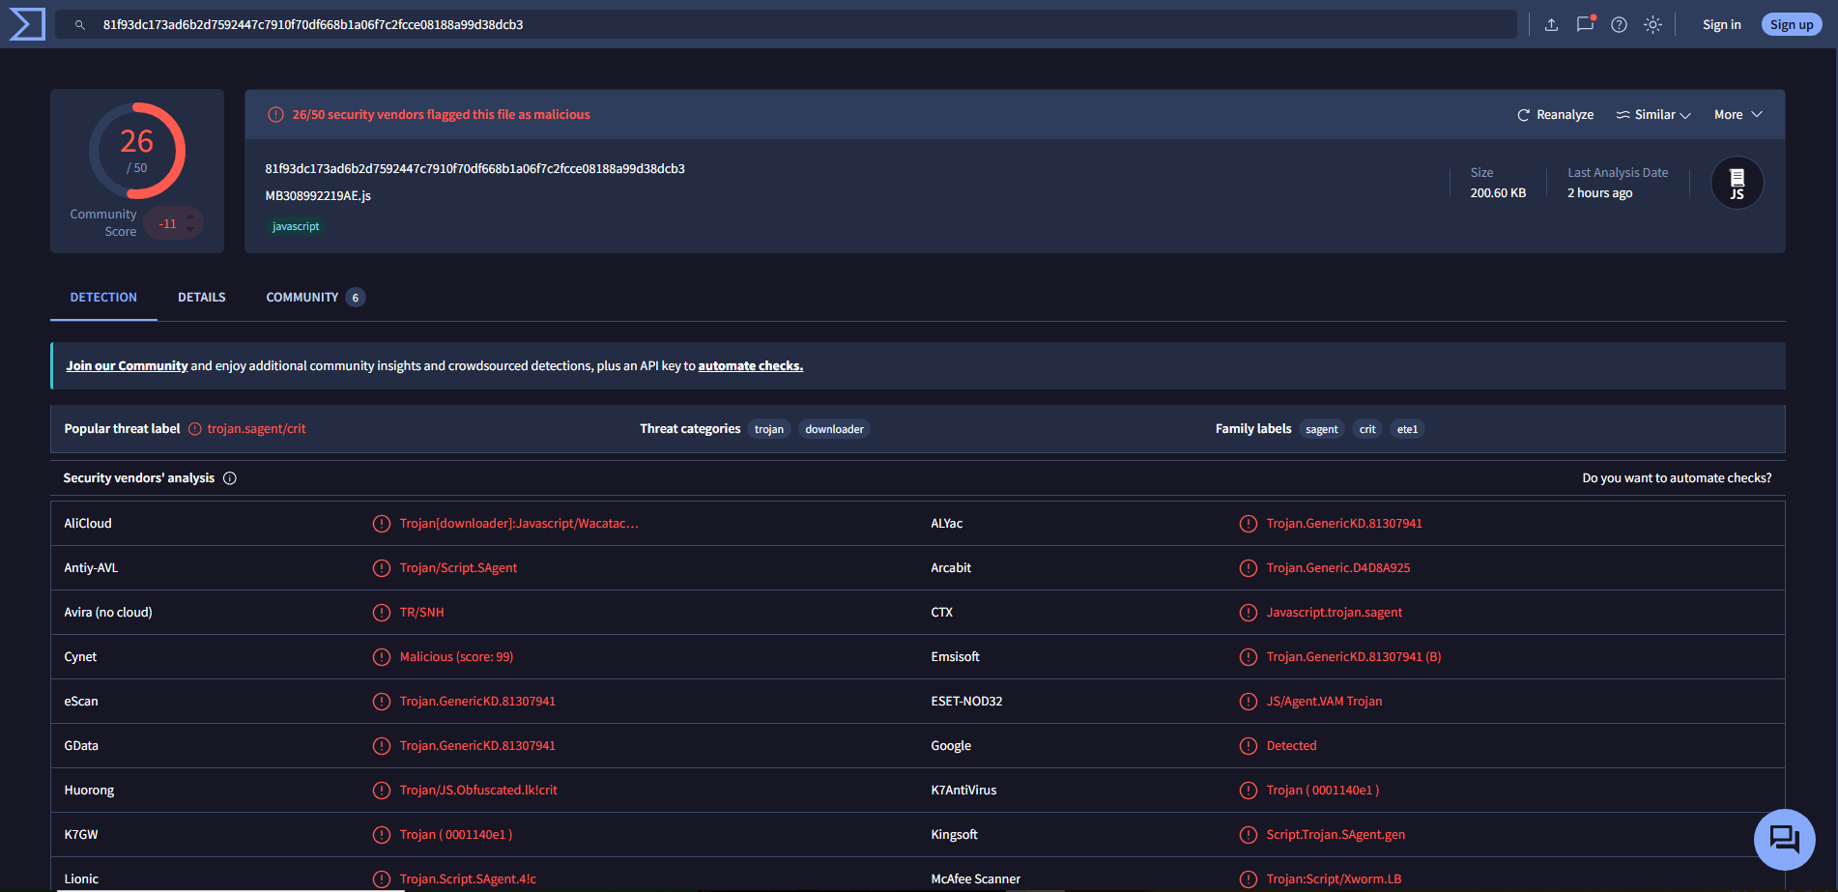Click the McAfee Scanner result Trojan:Script/Xworm.LB
Screen dimensions: 1838x892
(x=1334, y=879)
